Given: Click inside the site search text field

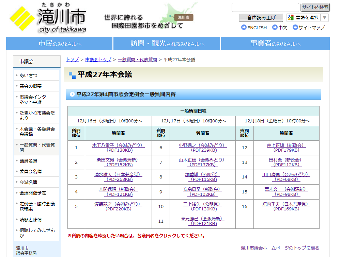Looking at the screenshot, I should [265, 7].
